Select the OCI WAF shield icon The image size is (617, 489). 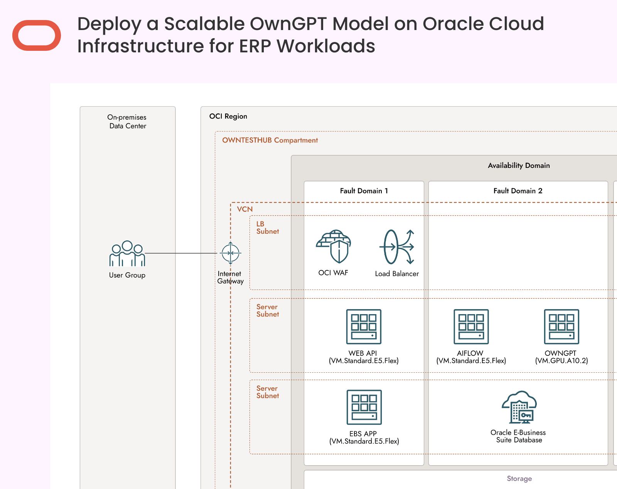pyautogui.click(x=334, y=247)
